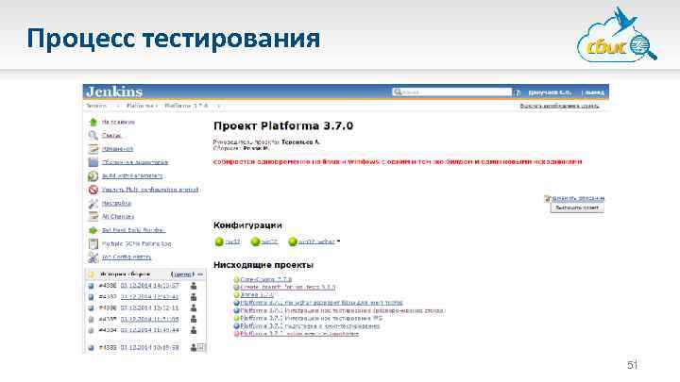Click the Build with Parameters clock icon
The image size is (680, 382).
pos(93,175)
